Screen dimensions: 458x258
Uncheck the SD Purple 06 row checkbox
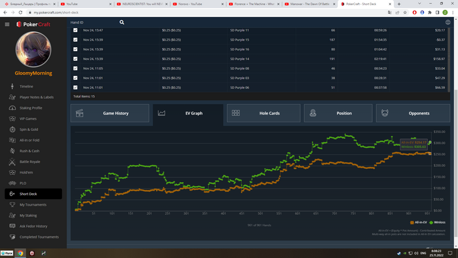[x=75, y=87]
